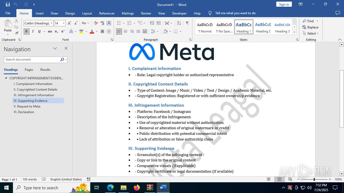Click the Read Mode view icon
The image size is (344, 193).
click(x=269, y=179)
